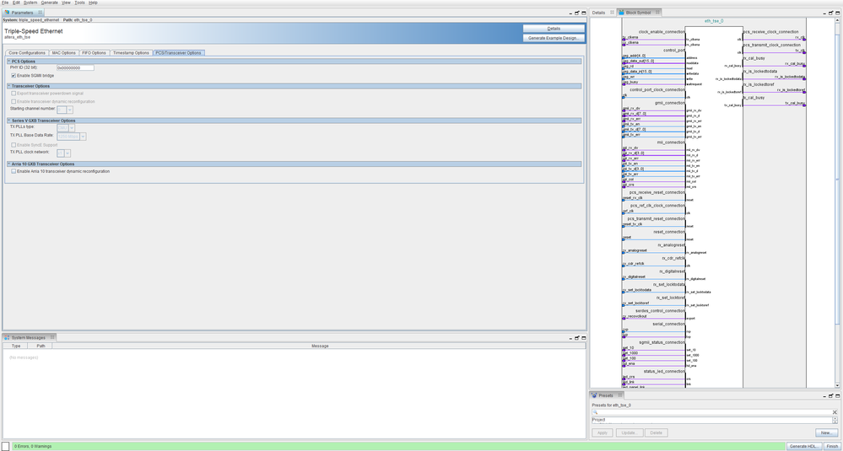Click the Presets tab icon

[x=595, y=395]
